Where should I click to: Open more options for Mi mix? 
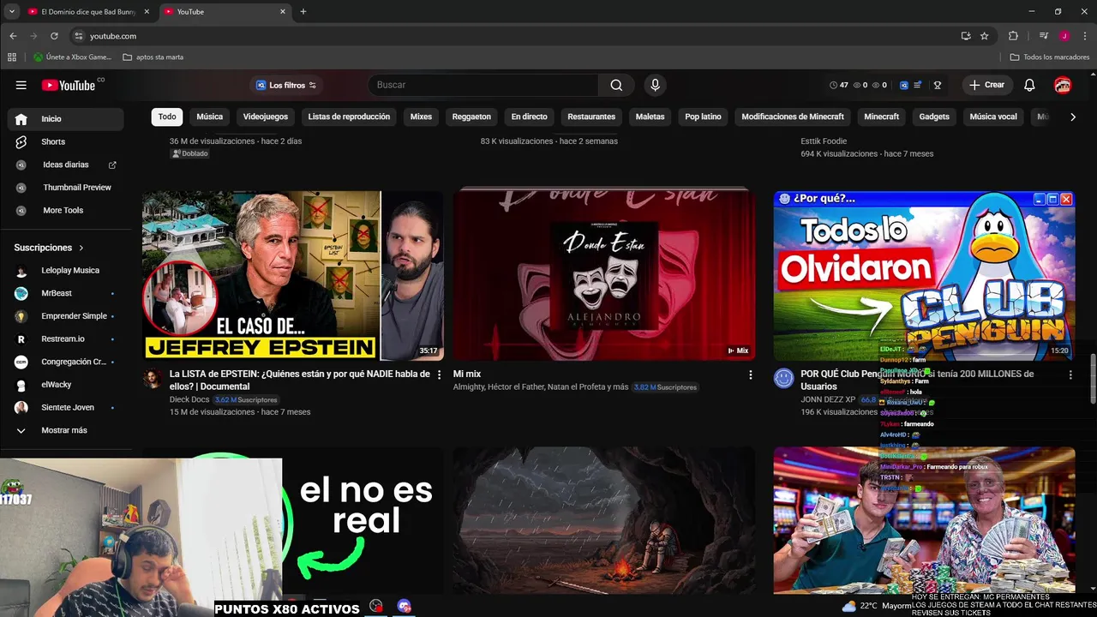tap(751, 374)
